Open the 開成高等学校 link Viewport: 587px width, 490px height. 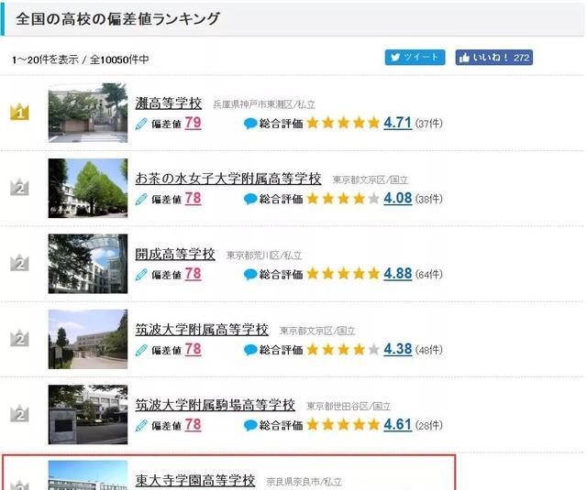coord(175,254)
